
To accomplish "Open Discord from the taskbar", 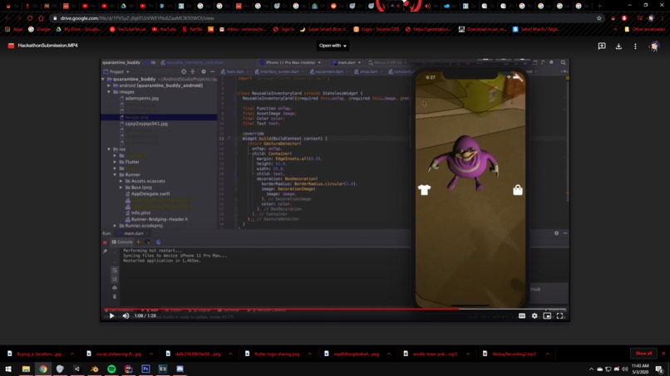I will pyautogui.click(x=180, y=369).
